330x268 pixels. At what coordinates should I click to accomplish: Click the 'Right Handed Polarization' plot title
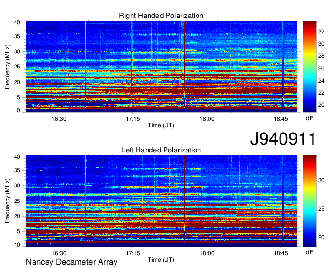161,16
